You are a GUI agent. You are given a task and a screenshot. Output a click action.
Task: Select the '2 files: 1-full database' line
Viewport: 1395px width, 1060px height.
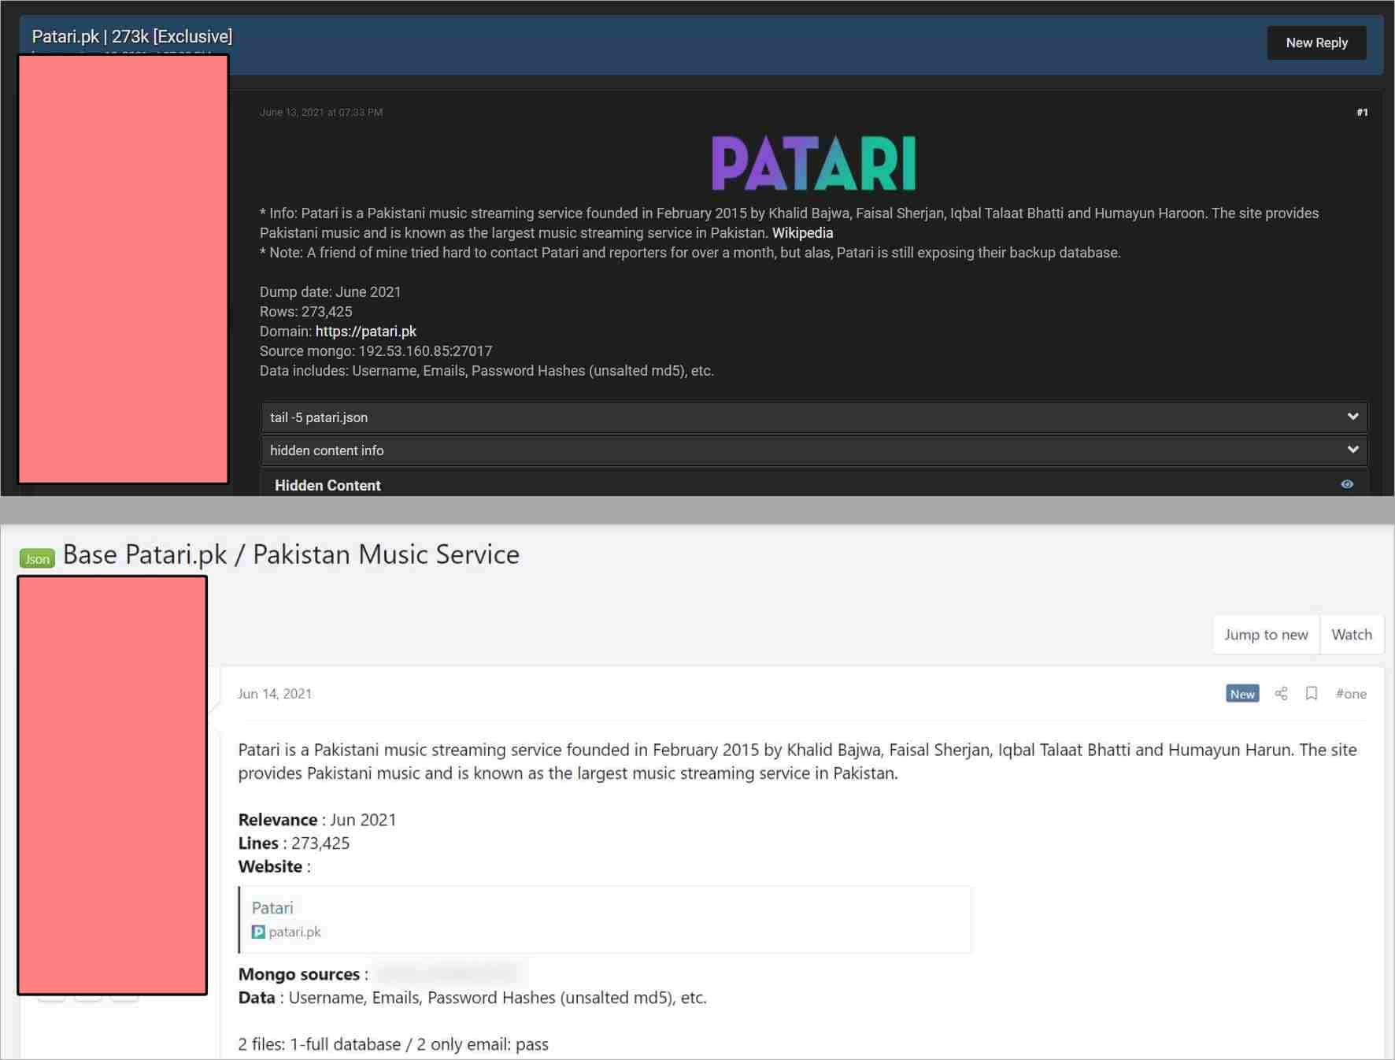pos(394,1044)
